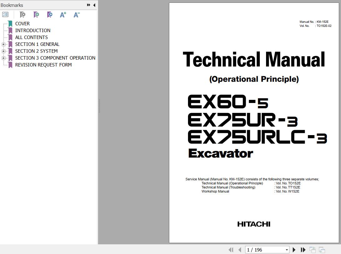This screenshot has width=341, height=254.
Task: Click Manual No. KM-152E text
Action: click(x=314, y=22)
